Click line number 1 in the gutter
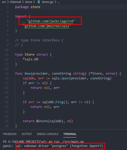This screenshot has height=150, width=127. pyautogui.click(x=8, y=7)
